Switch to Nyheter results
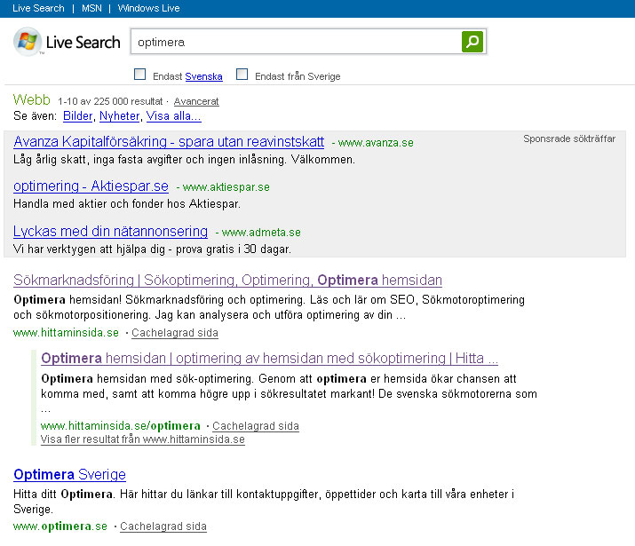 click(120, 116)
